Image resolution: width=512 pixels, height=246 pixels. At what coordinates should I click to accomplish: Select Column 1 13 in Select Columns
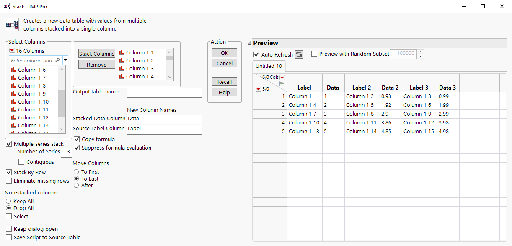point(33,126)
